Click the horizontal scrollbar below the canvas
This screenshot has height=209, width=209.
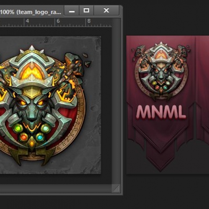tap(56, 189)
